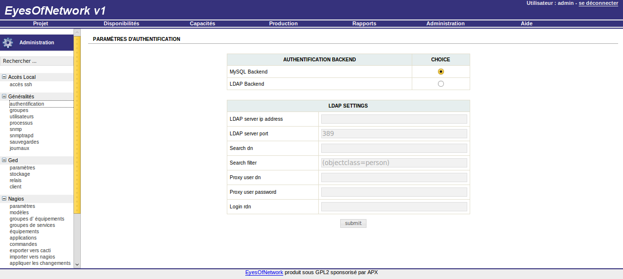The height and width of the screenshot is (279, 623).
Task: Click the submit button
Action: coord(353,223)
